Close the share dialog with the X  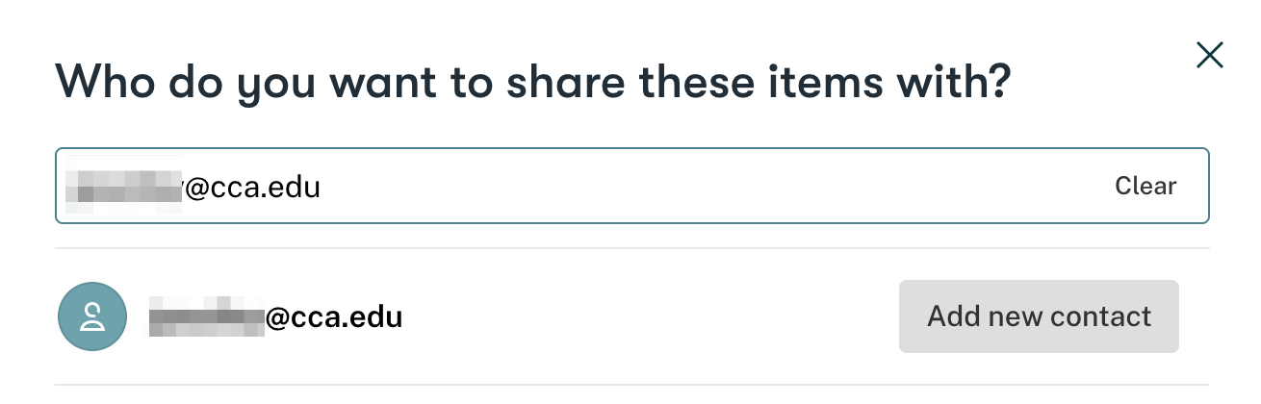[x=1209, y=56]
